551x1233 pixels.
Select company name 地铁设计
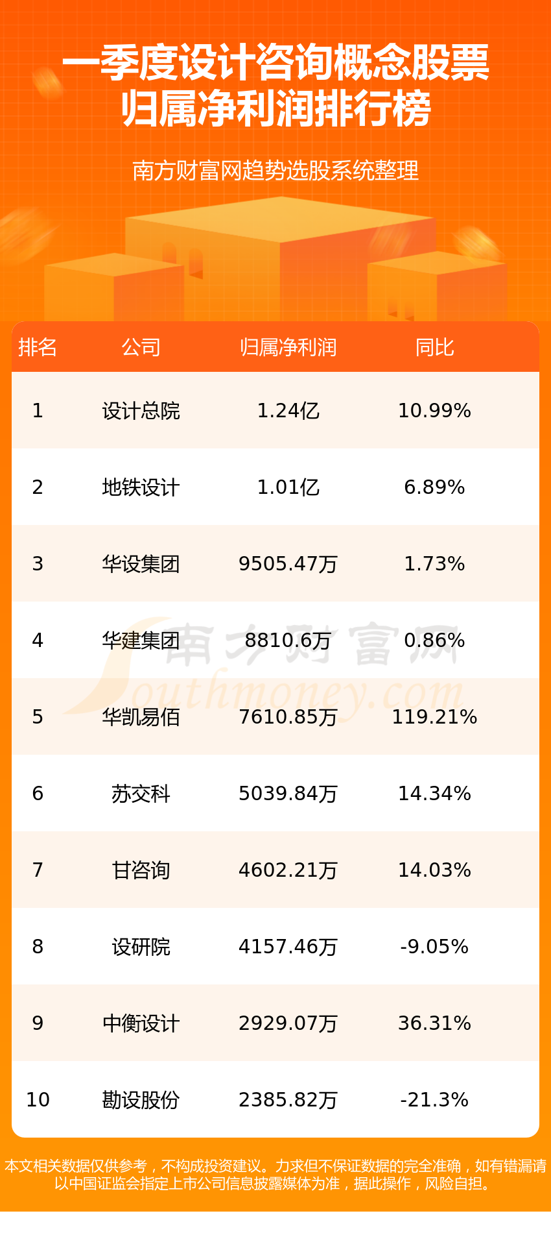[141, 487]
